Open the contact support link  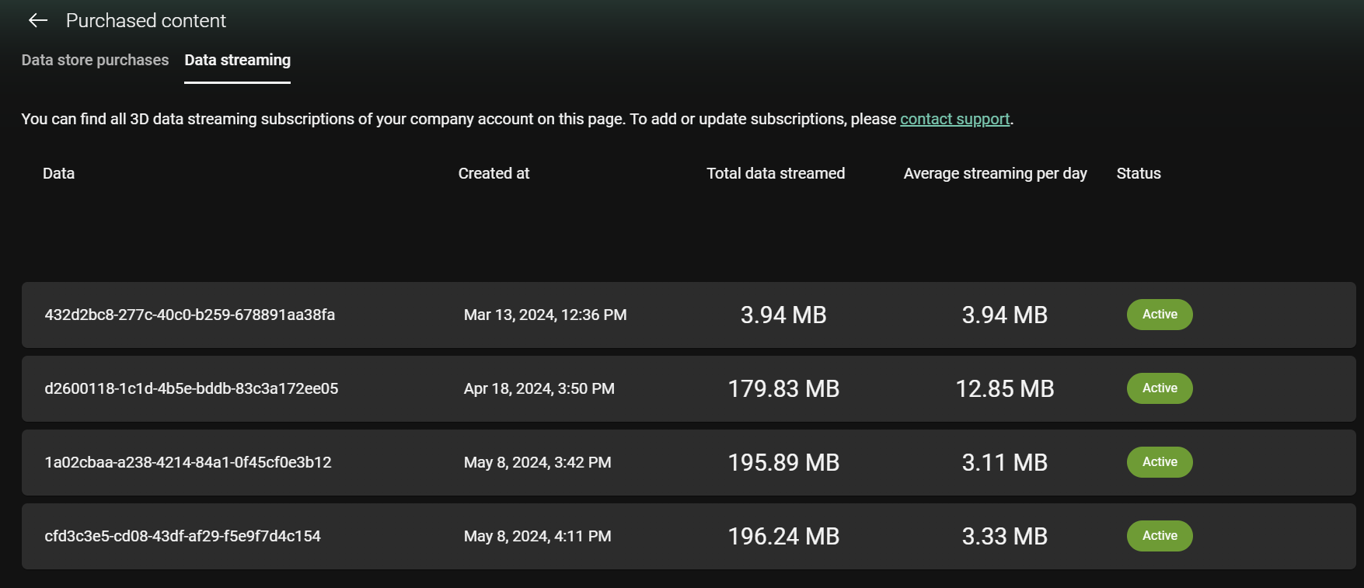click(954, 119)
